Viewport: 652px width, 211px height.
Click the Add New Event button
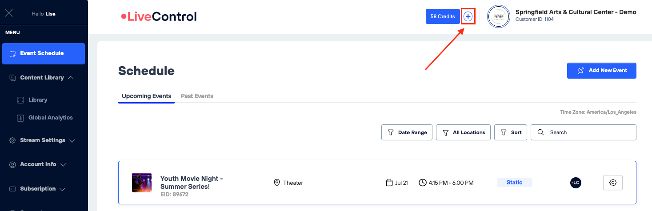601,71
